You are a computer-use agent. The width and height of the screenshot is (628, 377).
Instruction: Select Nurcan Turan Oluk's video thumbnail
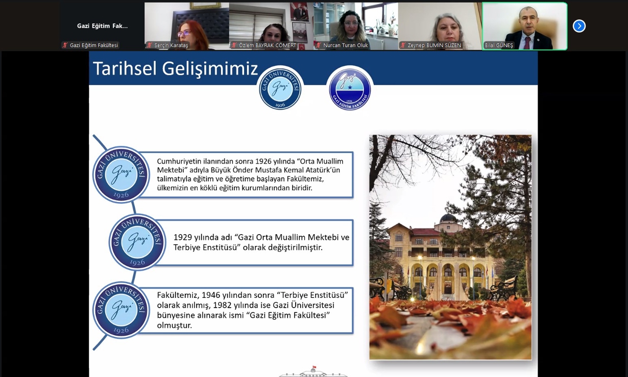point(355,23)
